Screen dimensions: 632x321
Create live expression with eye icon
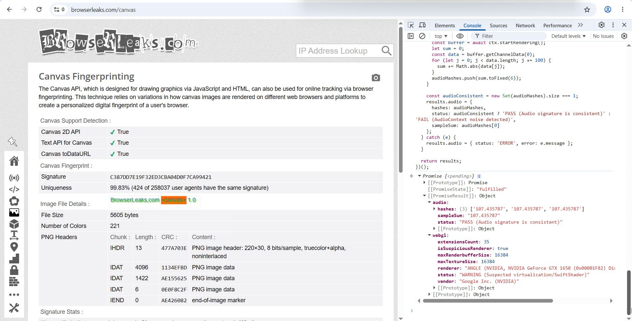[460, 36]
